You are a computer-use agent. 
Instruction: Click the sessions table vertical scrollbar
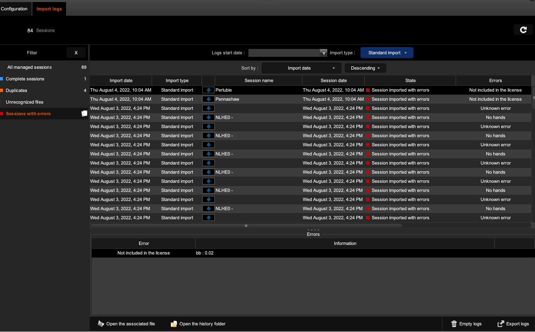pos(533,97)
